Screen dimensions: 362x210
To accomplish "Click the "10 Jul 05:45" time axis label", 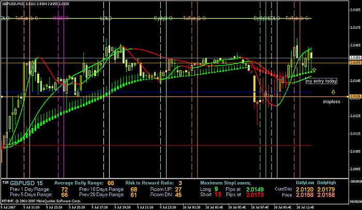I will (x=236, y=207).
